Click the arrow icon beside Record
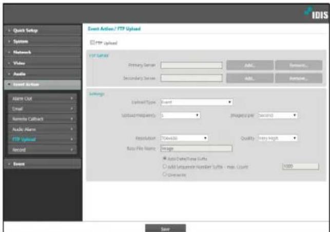 point(72,150)
